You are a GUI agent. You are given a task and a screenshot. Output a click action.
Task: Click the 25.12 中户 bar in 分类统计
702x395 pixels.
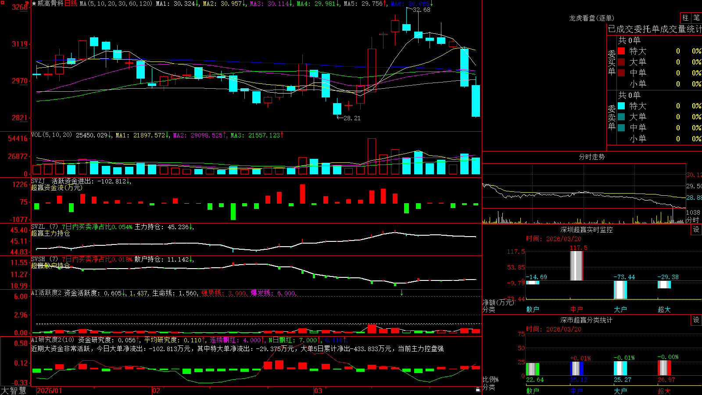point(576,368)
